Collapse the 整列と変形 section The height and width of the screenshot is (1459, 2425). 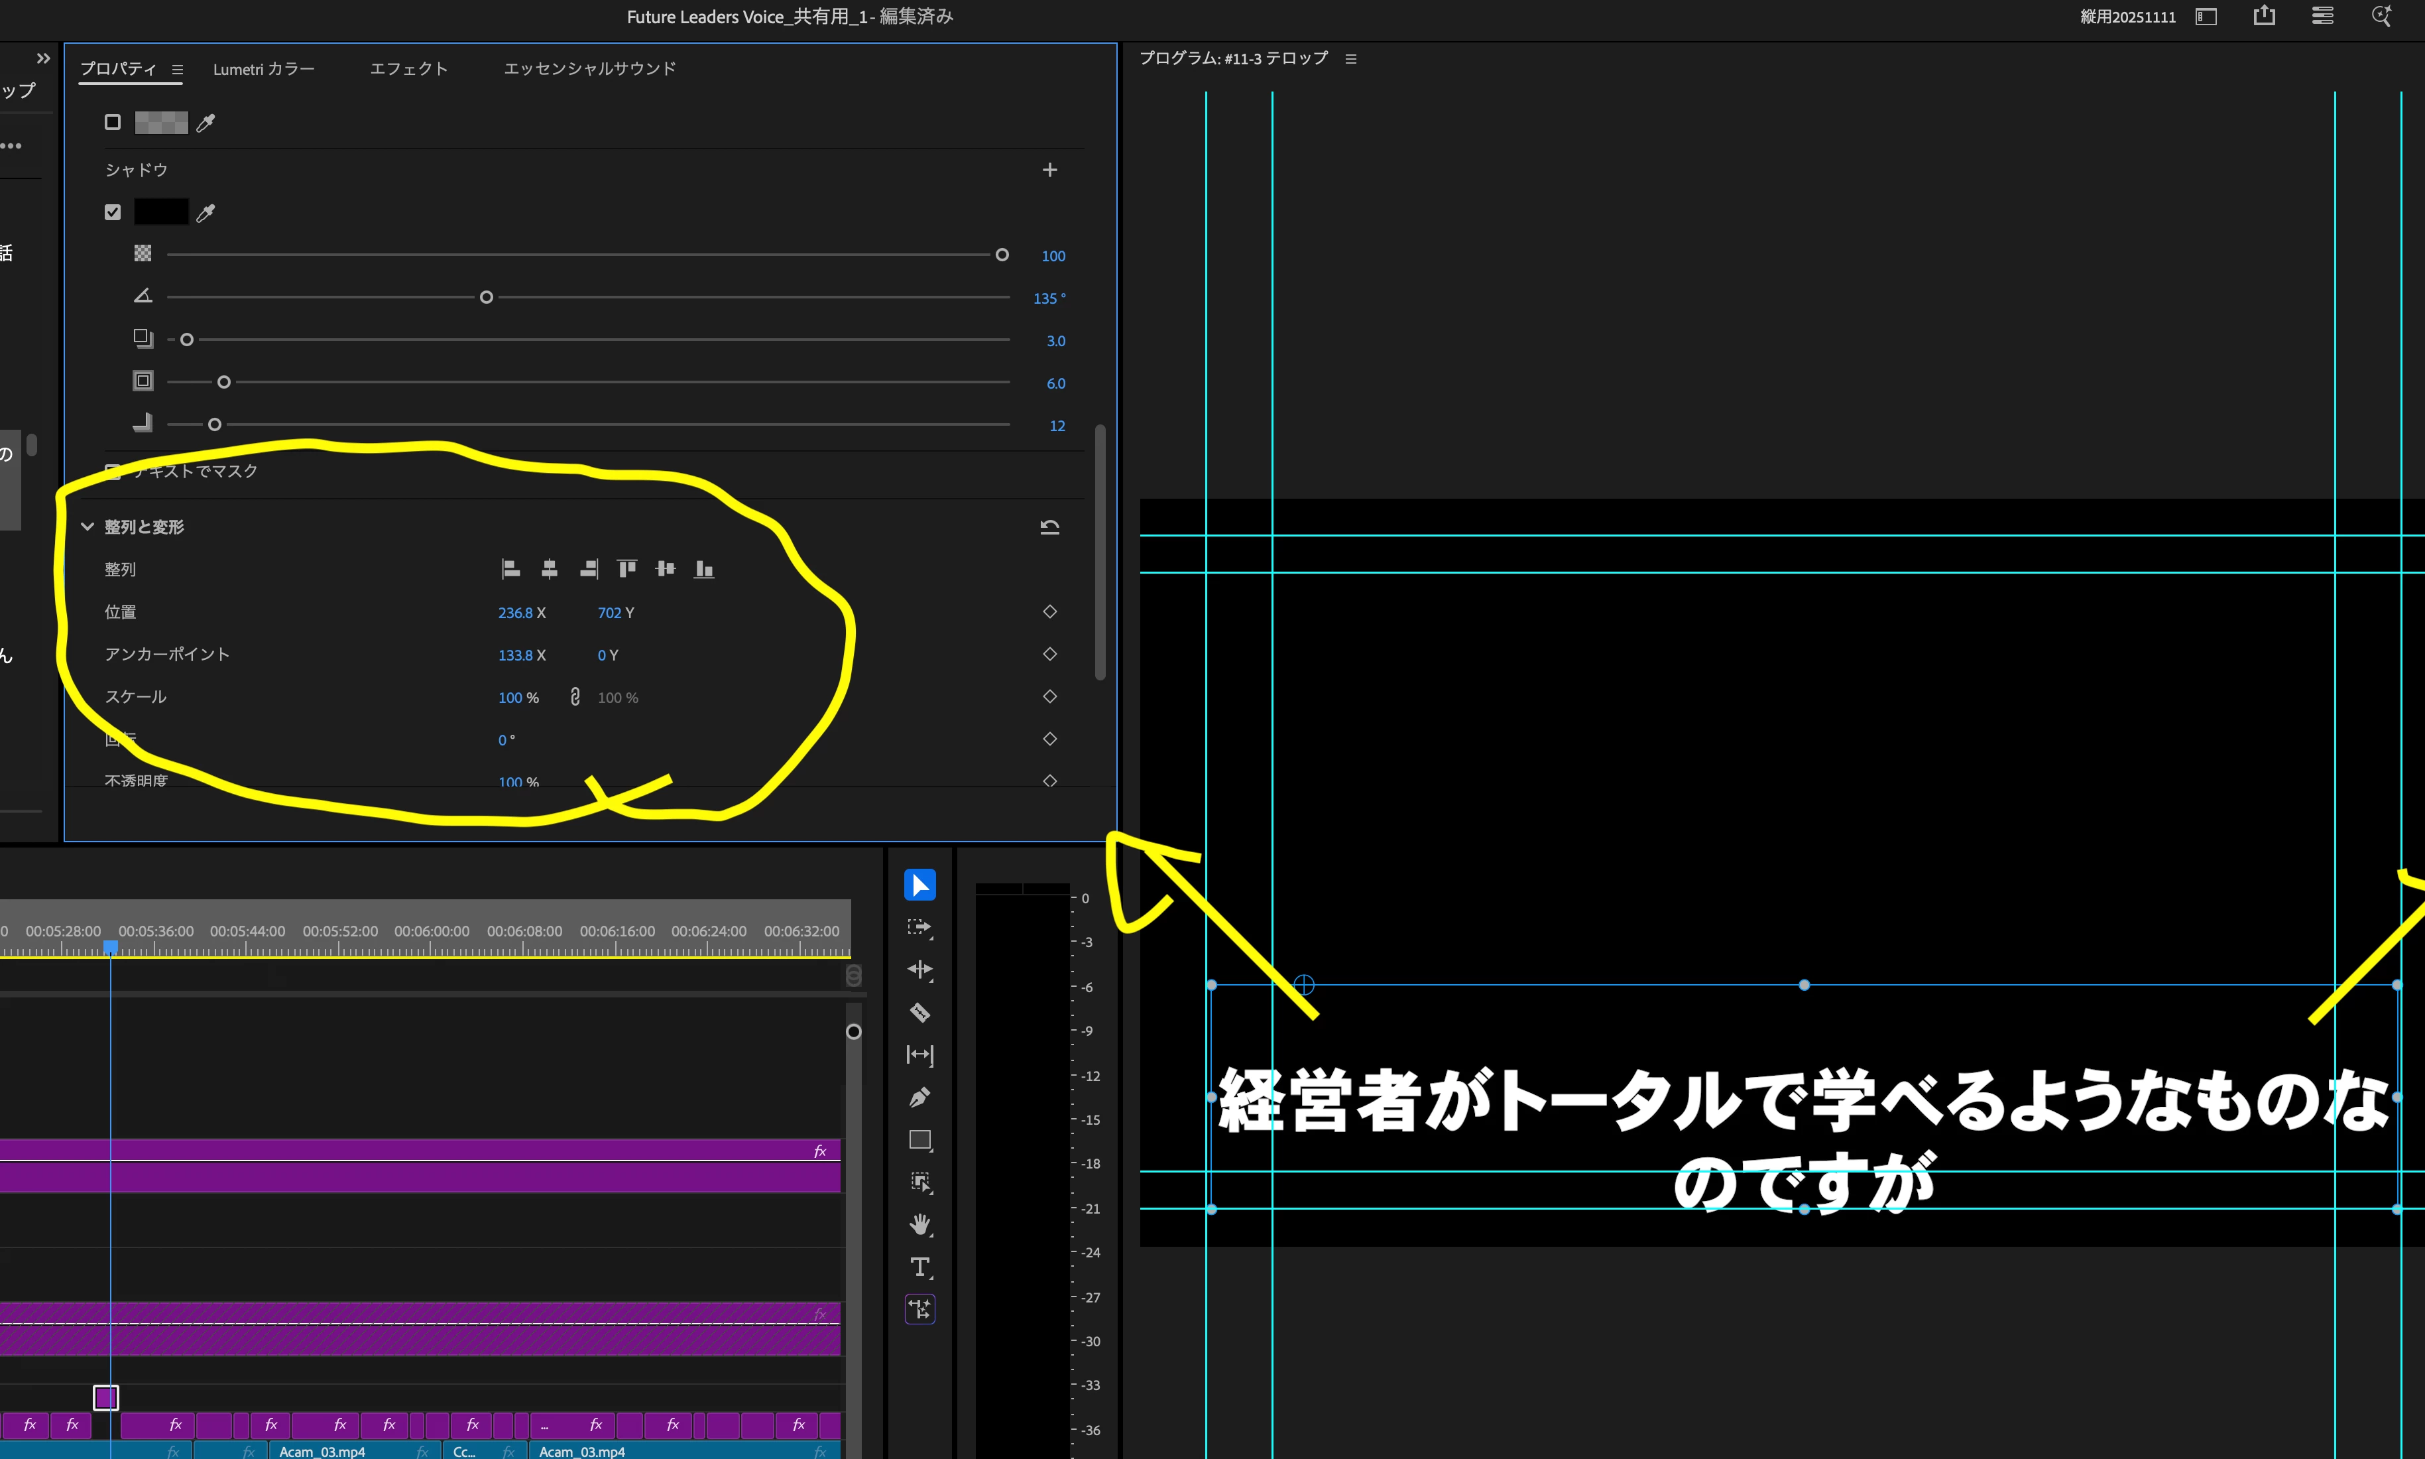pyautogui.click(x=88, y=527)
